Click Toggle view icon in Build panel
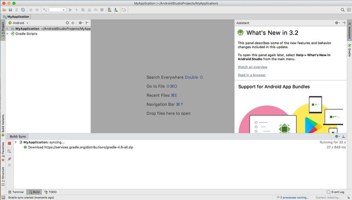Viewport: 352px width, 200px height. (x=9, y=151)
